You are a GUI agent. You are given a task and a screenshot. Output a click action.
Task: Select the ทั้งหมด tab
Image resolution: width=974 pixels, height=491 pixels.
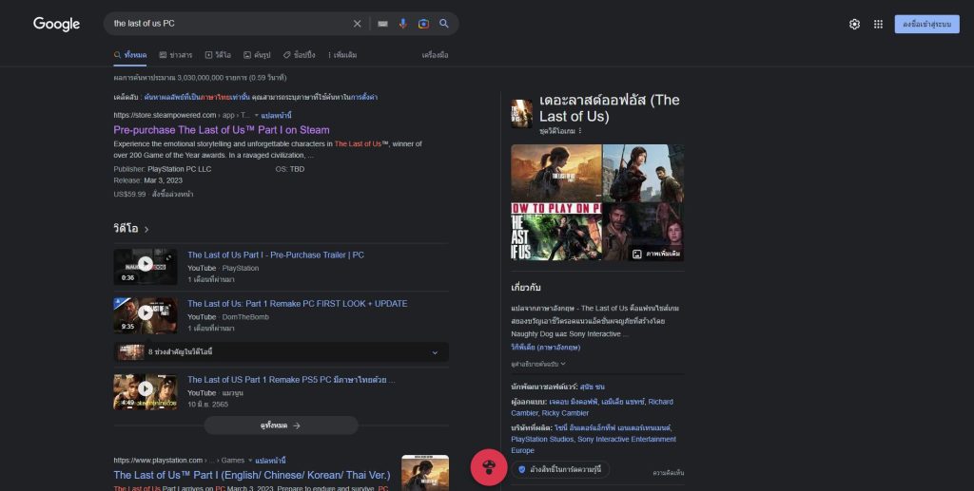[130, 55]
